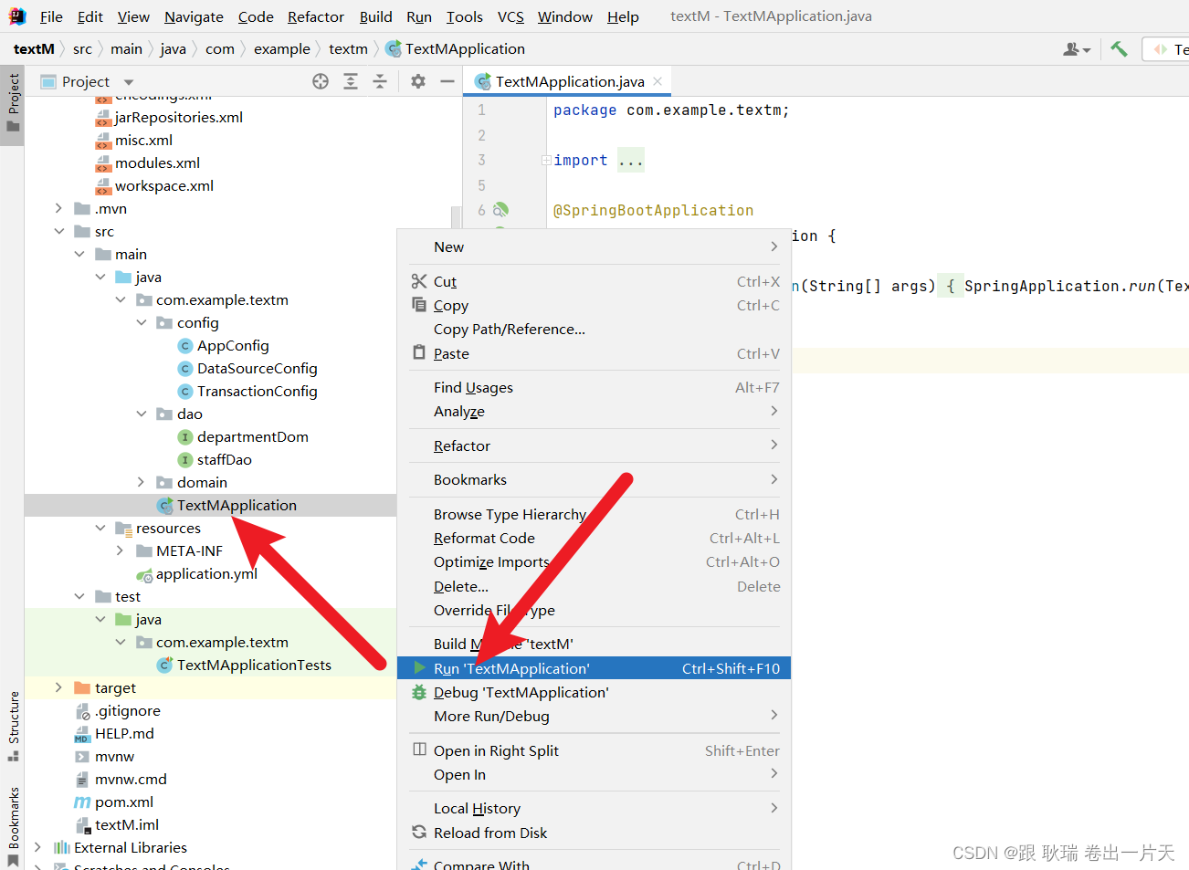Click the @SpringBootApplication annotation in editor

[x=653, y=210]
